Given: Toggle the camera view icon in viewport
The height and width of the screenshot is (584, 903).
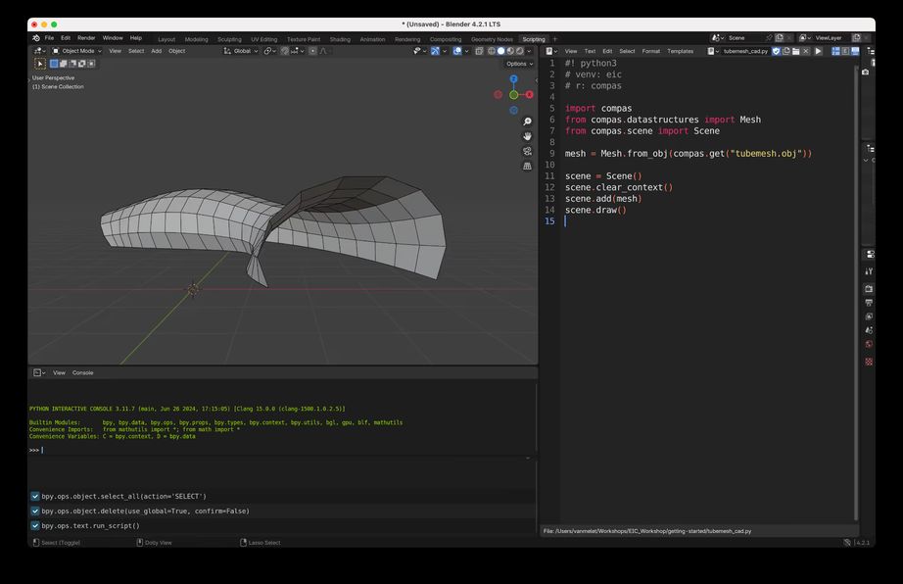Looking at the screenshot, I should click(x=527, y=152).
